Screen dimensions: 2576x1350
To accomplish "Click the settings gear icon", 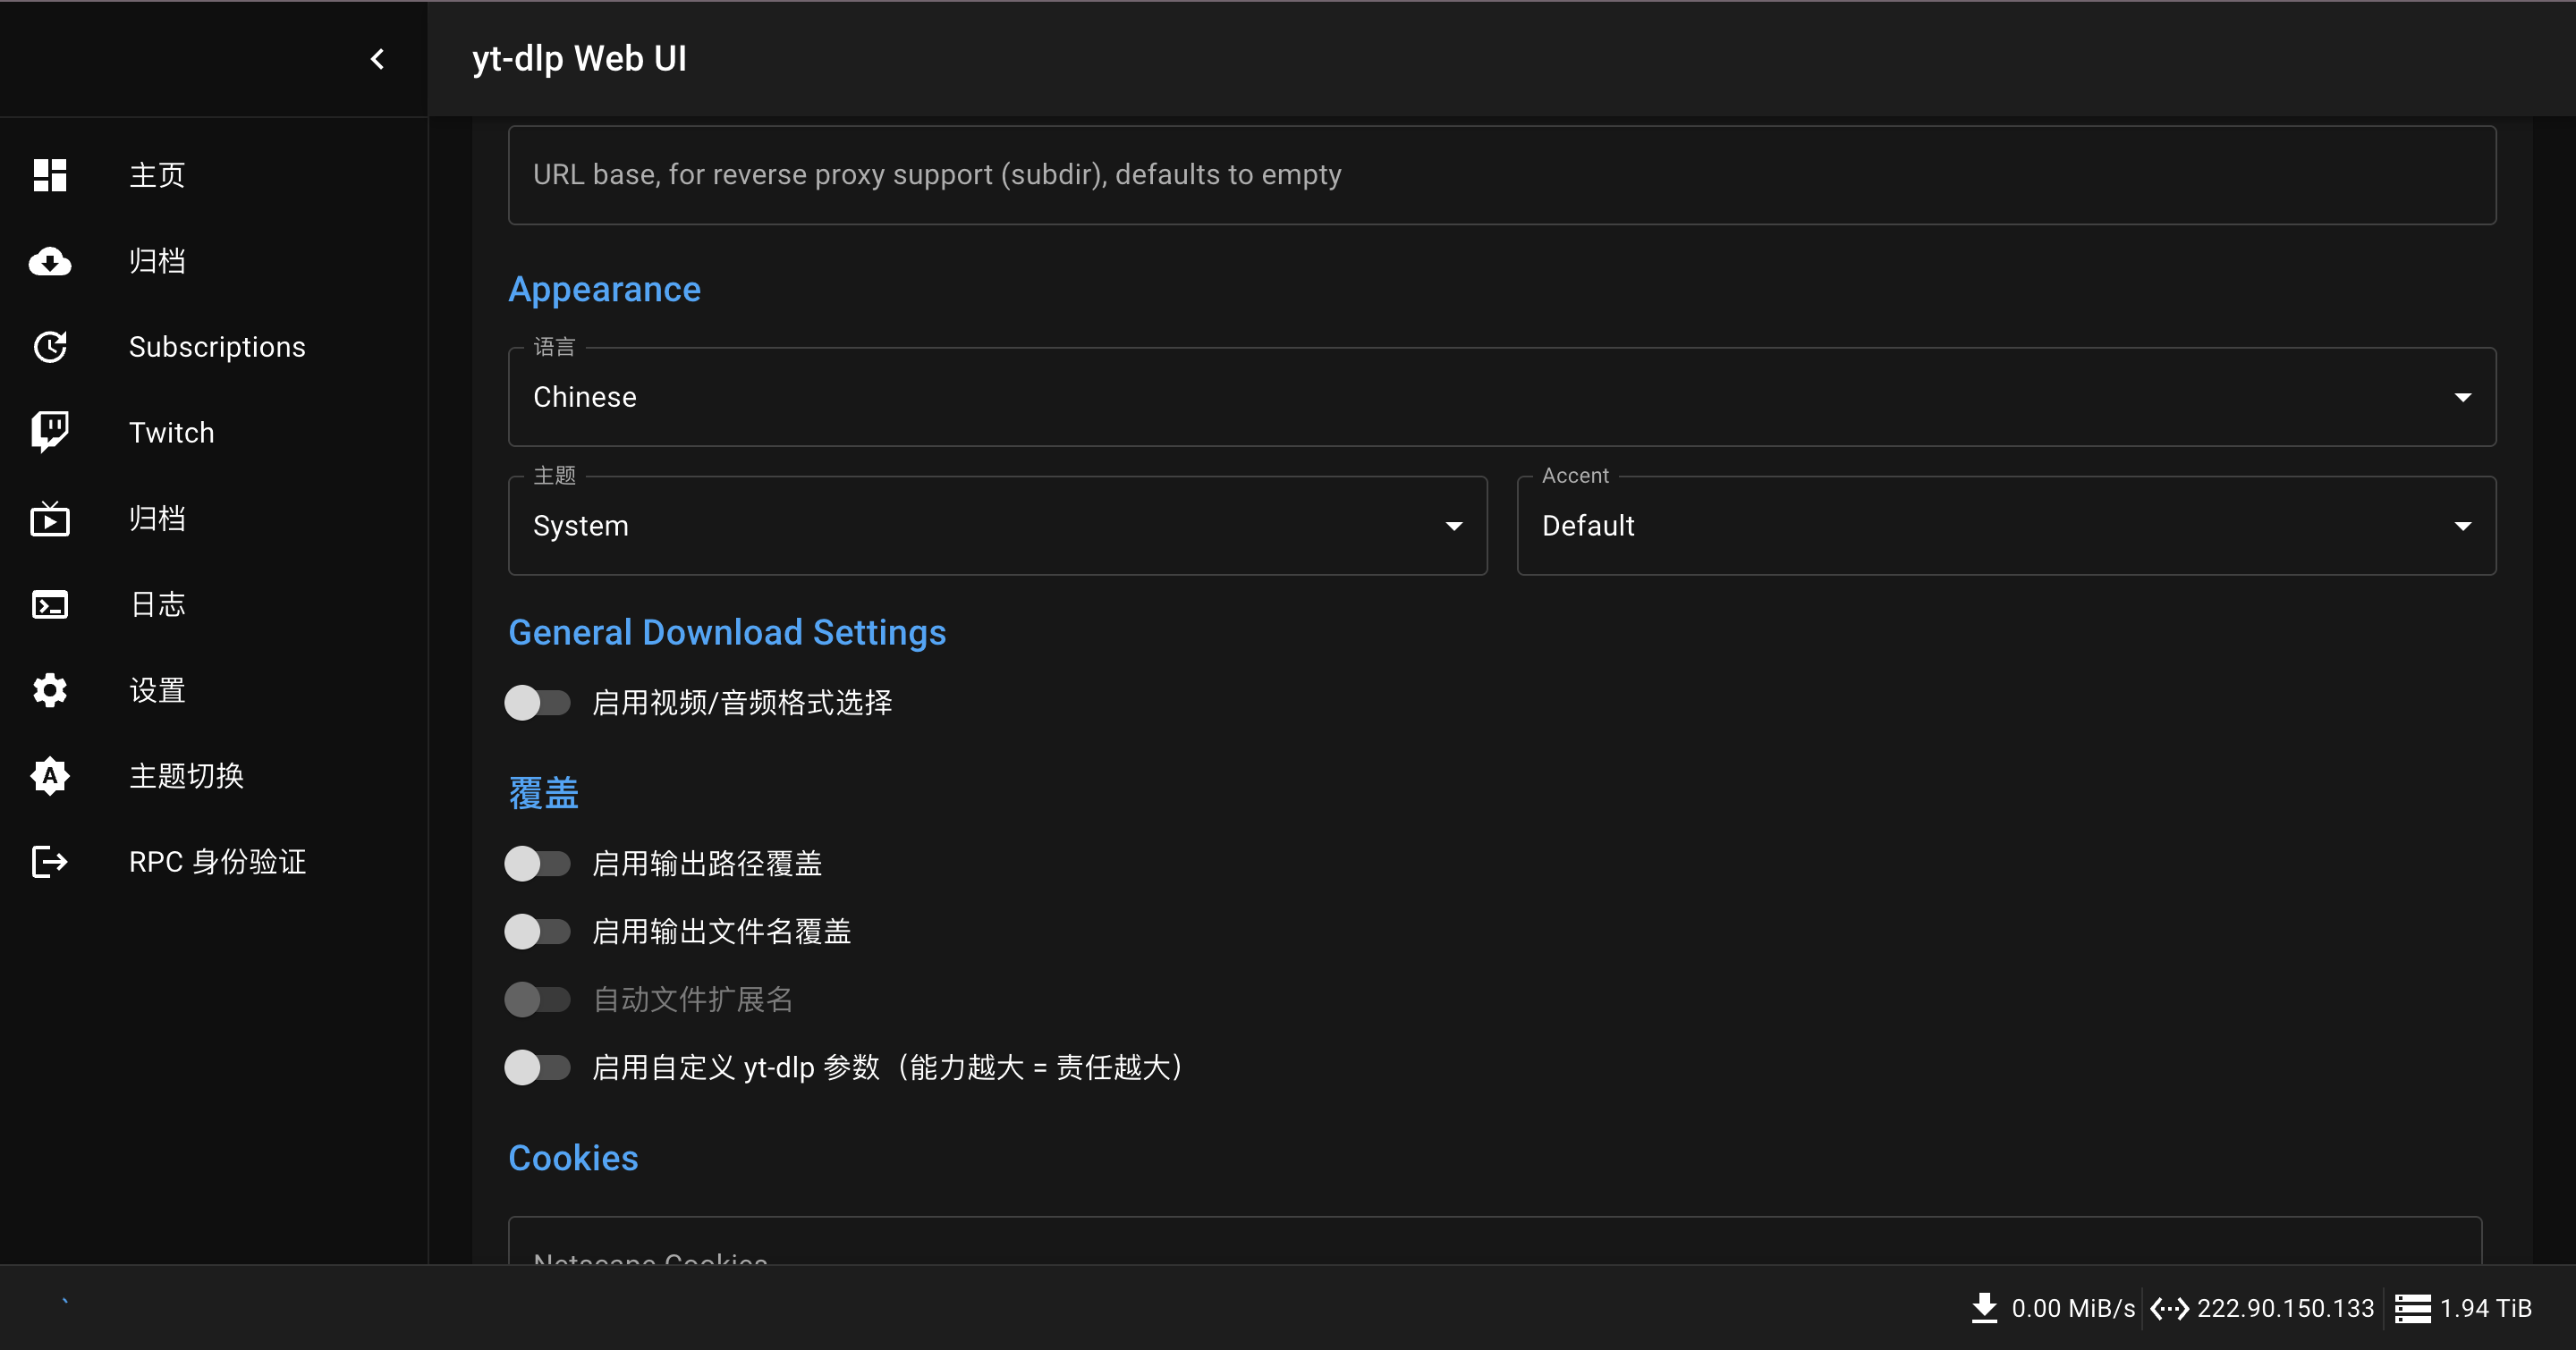I will click(x=49, y=690).
